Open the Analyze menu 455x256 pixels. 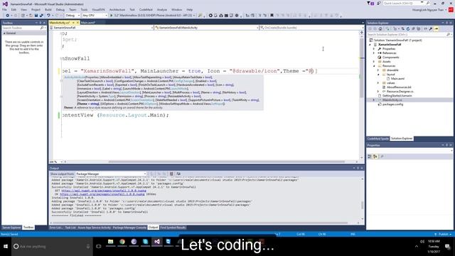(x=162, y=9)
